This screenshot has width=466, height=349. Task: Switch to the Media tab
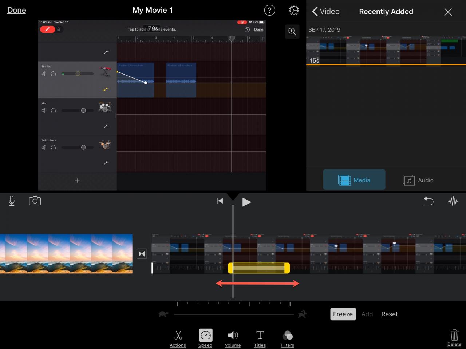click(x=354, y=180)
